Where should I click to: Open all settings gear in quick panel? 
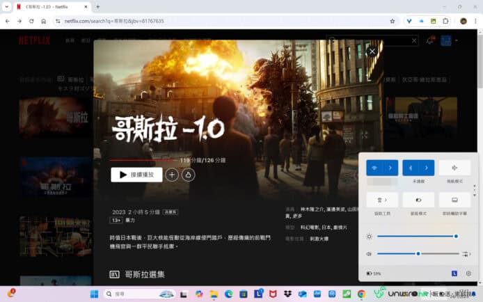pyautogui.click(x=468, y=273)
